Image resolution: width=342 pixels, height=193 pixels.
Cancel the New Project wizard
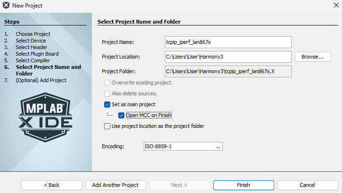coord(308,185)
